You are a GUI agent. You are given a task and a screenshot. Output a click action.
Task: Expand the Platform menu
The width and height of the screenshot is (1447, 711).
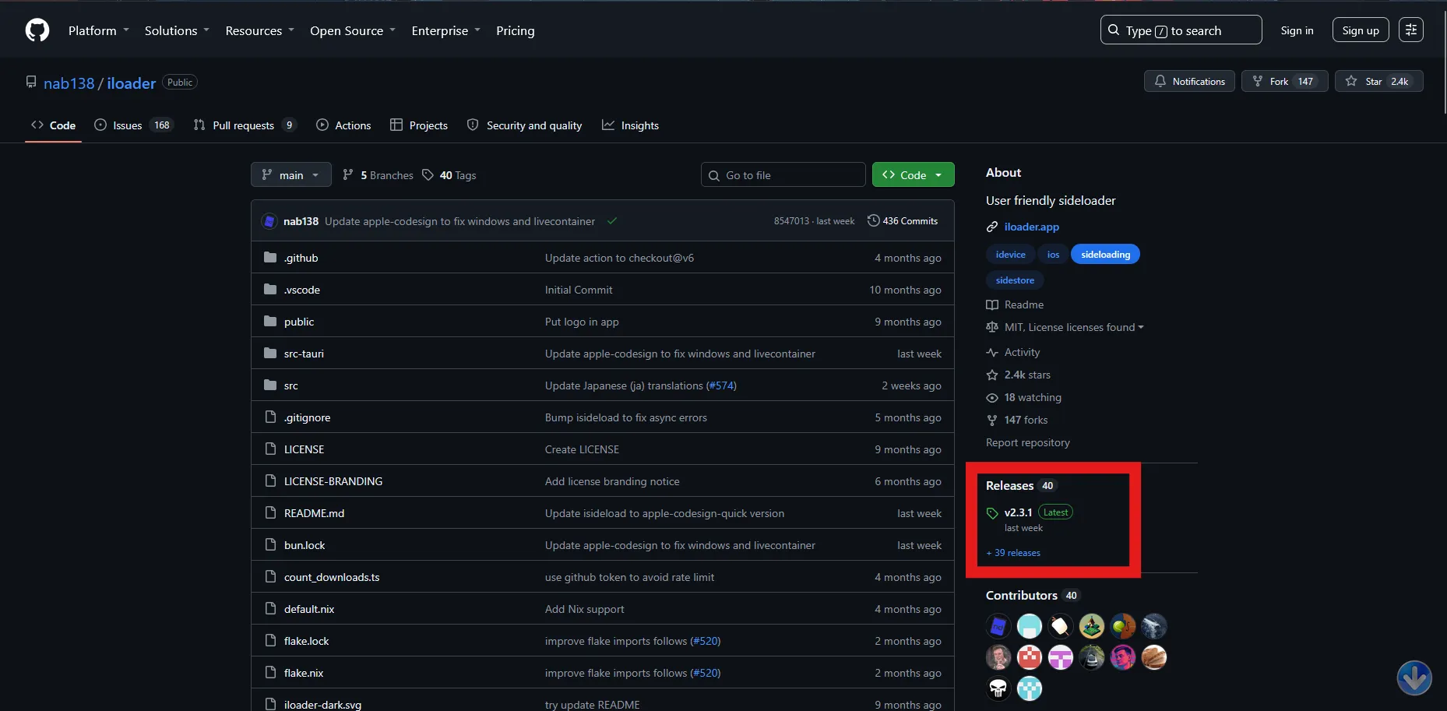(x=99, y=30)
